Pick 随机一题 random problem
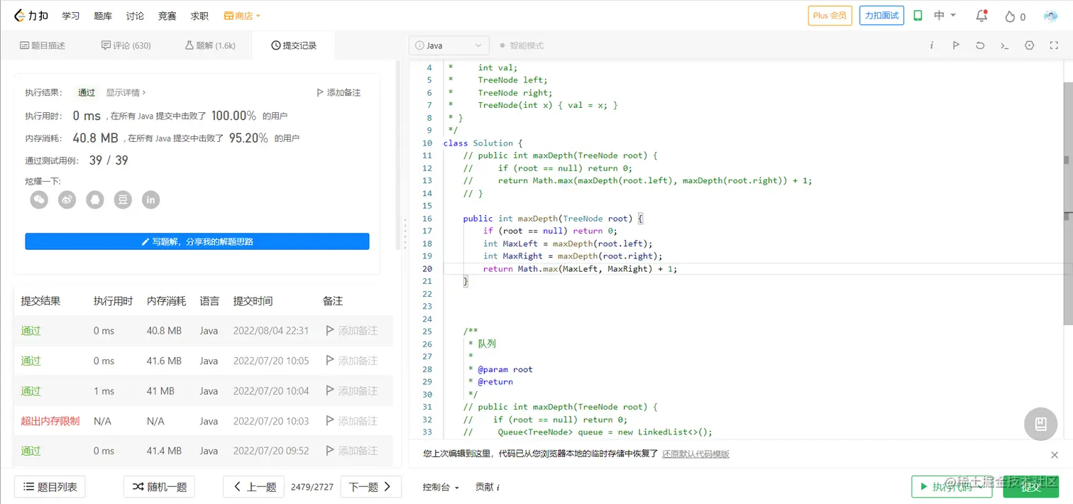The image size is (1073, 504). click(x=160, y=487)
